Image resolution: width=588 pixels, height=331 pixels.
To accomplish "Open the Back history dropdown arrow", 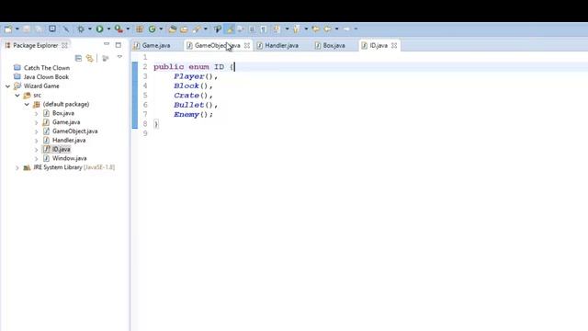I will (337, 29).
